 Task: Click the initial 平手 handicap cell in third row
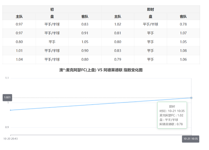(52, 42)
